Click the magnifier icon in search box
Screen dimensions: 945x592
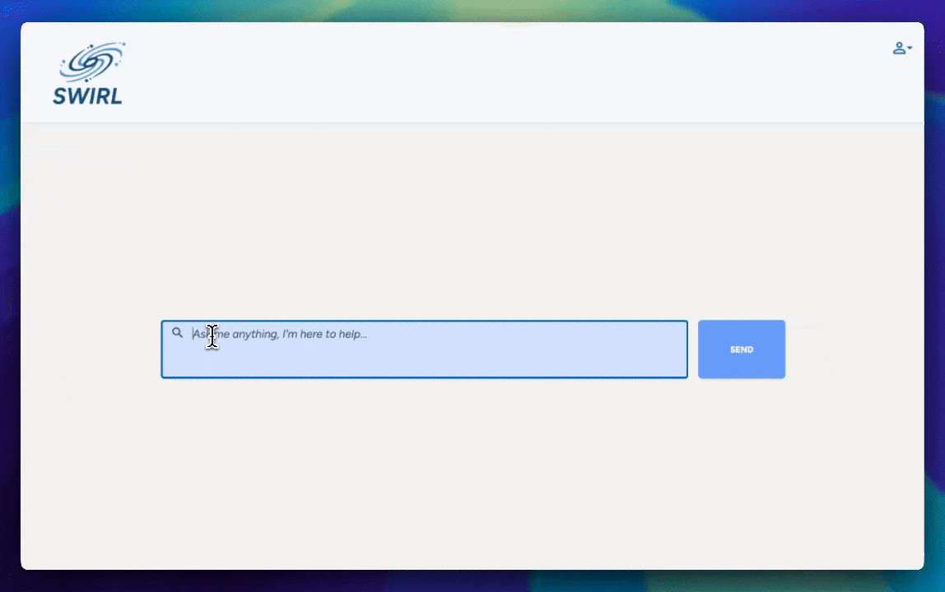coord(177,332)
